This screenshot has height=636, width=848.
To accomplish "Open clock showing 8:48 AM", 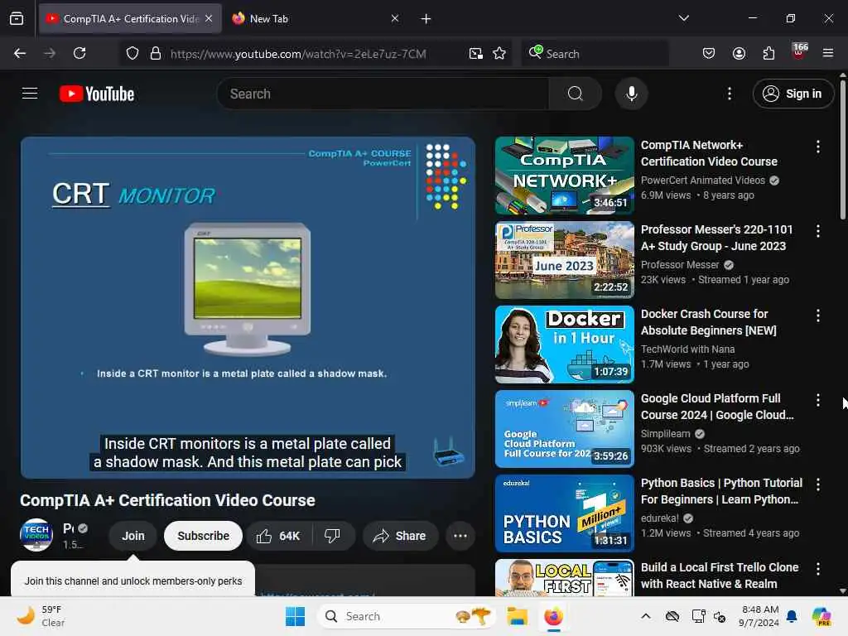I will coord(759,616).
